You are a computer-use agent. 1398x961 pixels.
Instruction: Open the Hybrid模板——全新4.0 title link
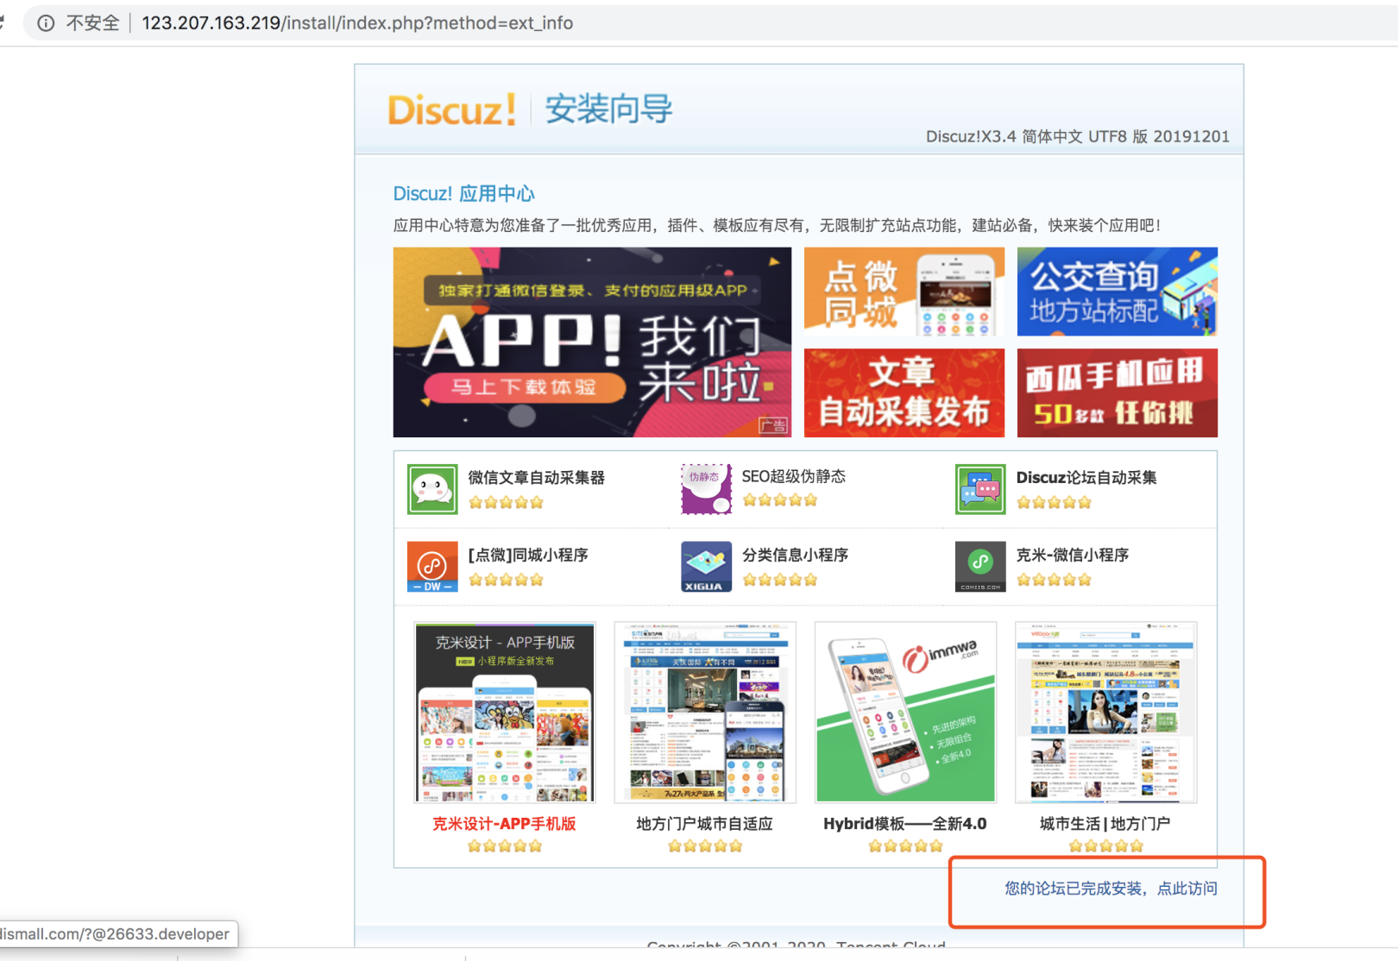click(904, 824)
